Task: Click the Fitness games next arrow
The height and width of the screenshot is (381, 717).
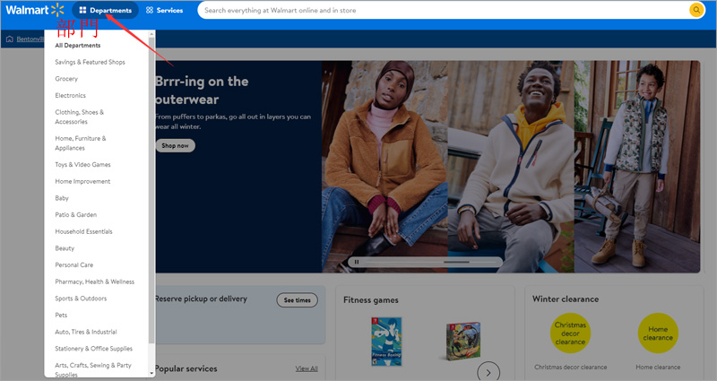Action: click(488, 372)
